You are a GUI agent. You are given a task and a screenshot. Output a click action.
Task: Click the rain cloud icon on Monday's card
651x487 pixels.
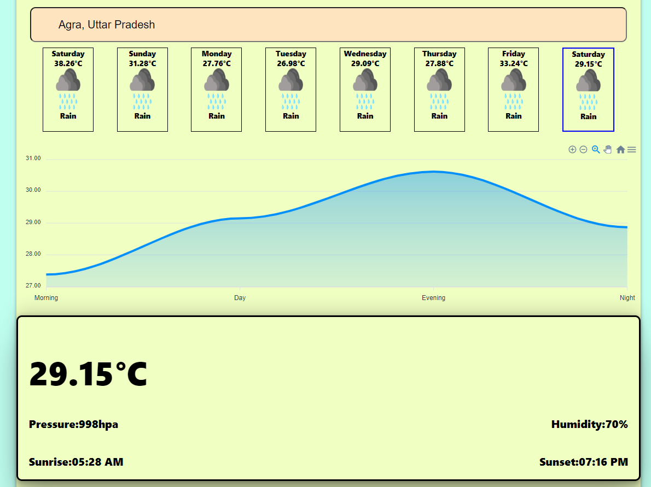[x=216, y=87]
